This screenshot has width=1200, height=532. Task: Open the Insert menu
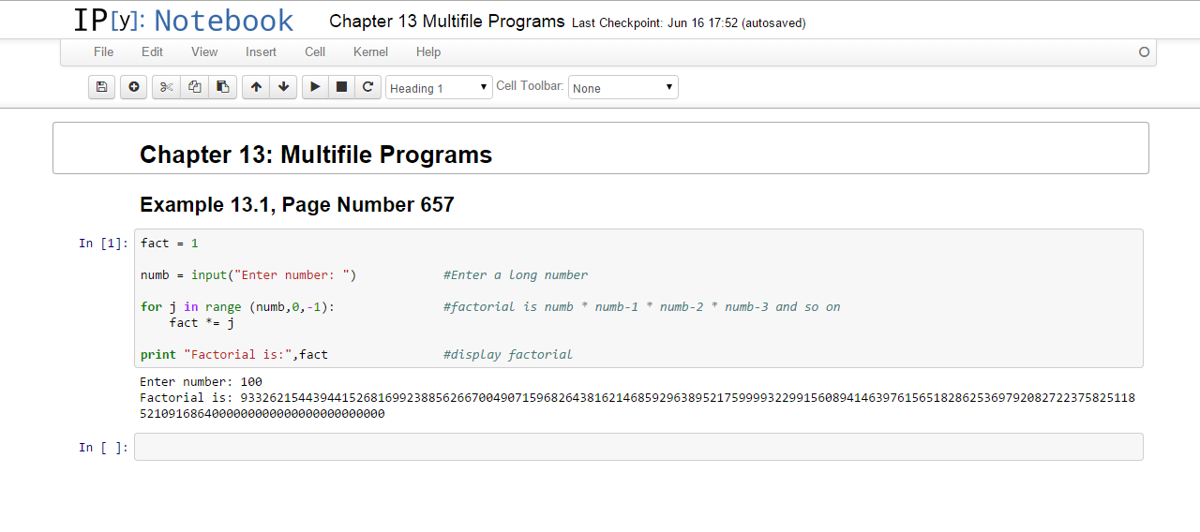pos(261,52)
